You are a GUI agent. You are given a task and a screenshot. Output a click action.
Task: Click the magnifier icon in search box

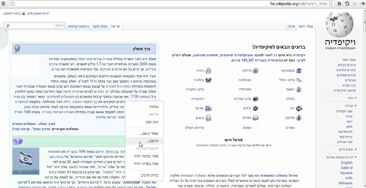8,26
